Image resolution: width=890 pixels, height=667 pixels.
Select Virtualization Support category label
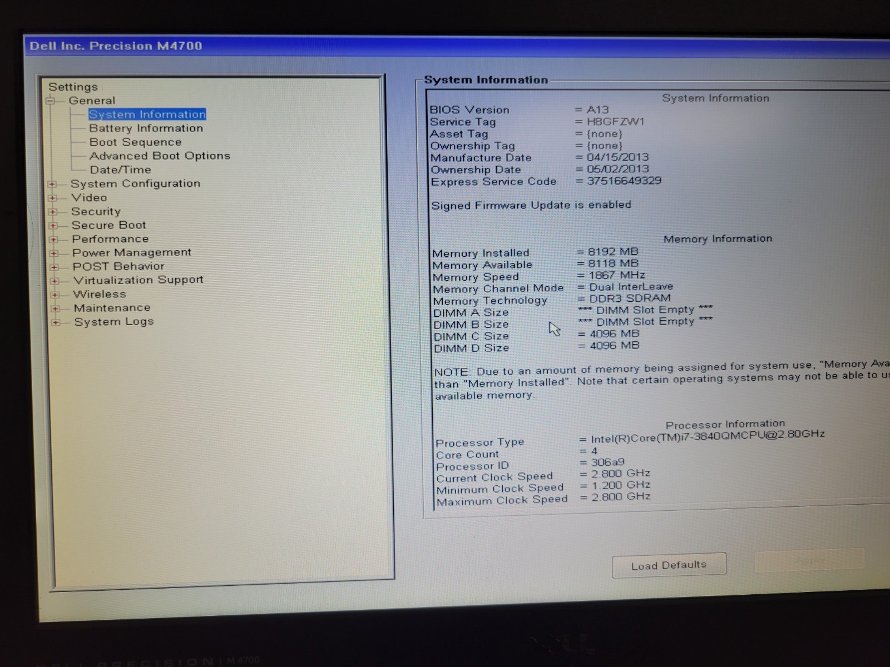click(x=139, y=280)
